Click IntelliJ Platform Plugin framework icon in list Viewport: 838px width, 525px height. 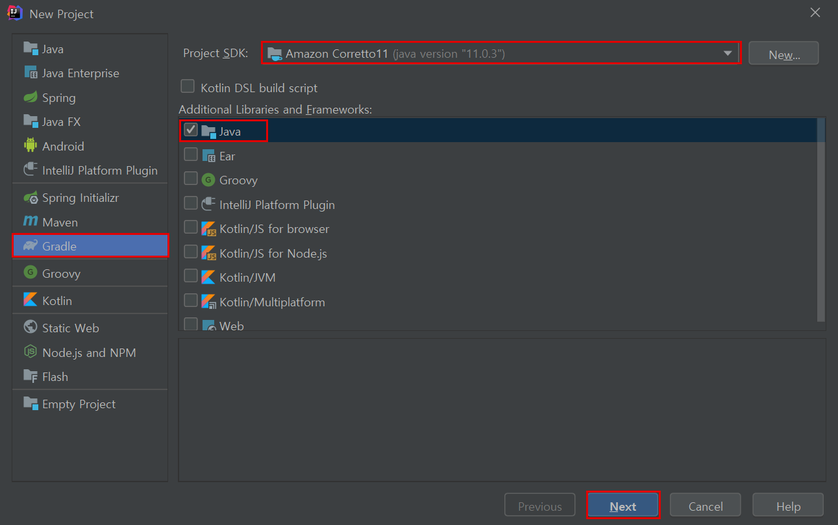[x=208, y=204]
